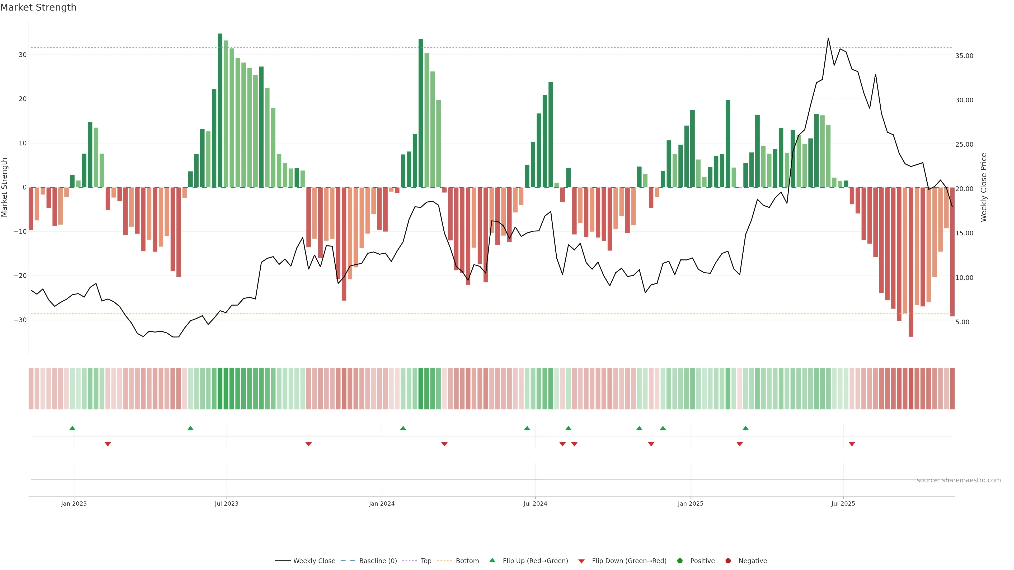Click the last red flip-down marker after Jul 2025
This screenshot has width=1014, height=570.
pyautogui.click(x=852, y=444)
